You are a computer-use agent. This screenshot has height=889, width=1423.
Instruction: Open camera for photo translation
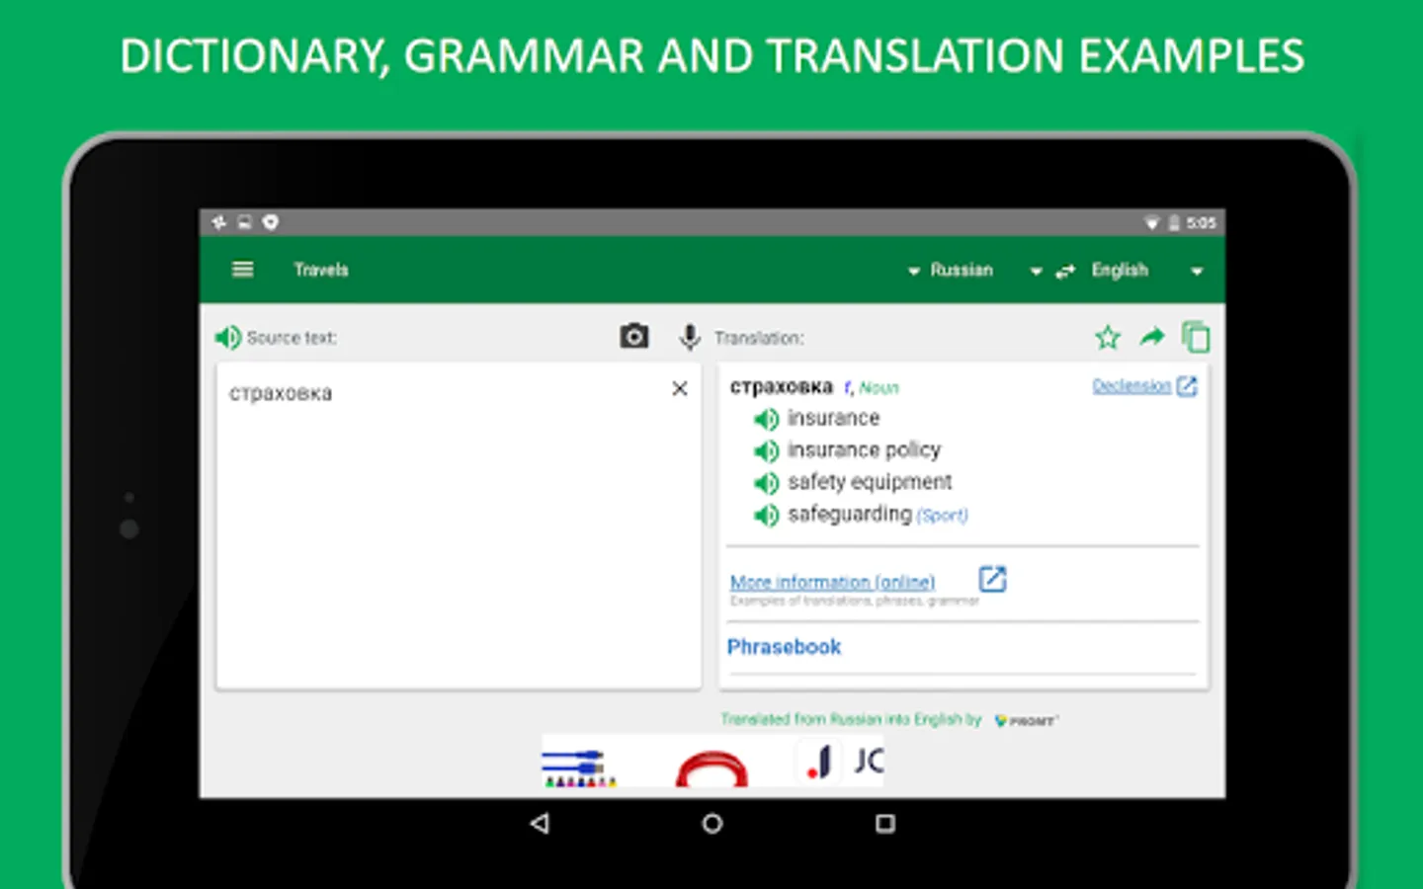634,337
